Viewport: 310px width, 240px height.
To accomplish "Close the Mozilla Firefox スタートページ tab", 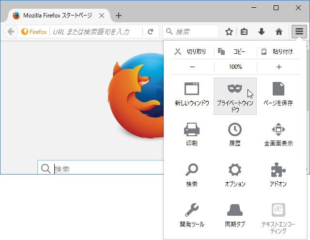I will click(x=102, y=16).
